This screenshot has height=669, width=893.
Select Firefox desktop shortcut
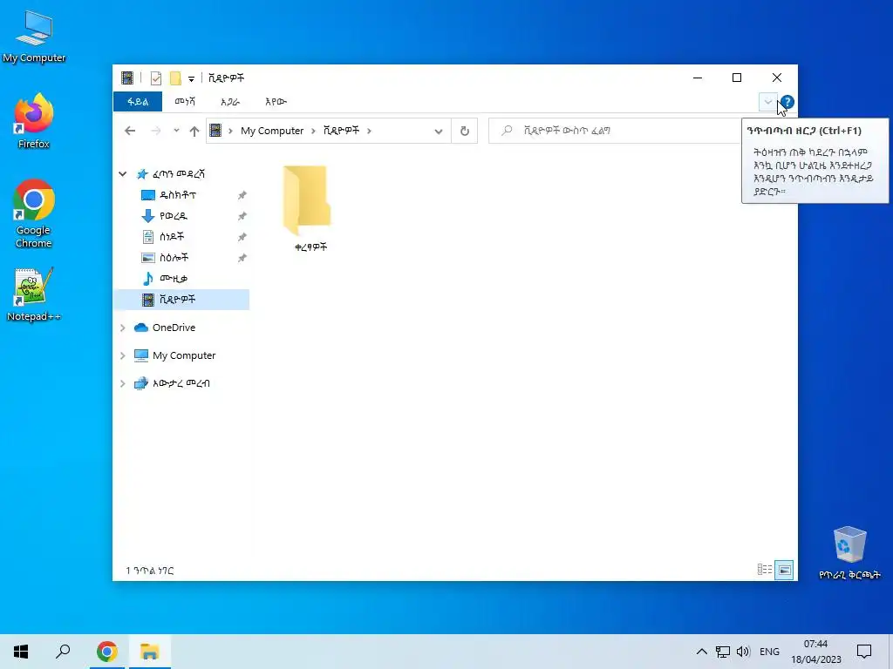tap(34, 121)
